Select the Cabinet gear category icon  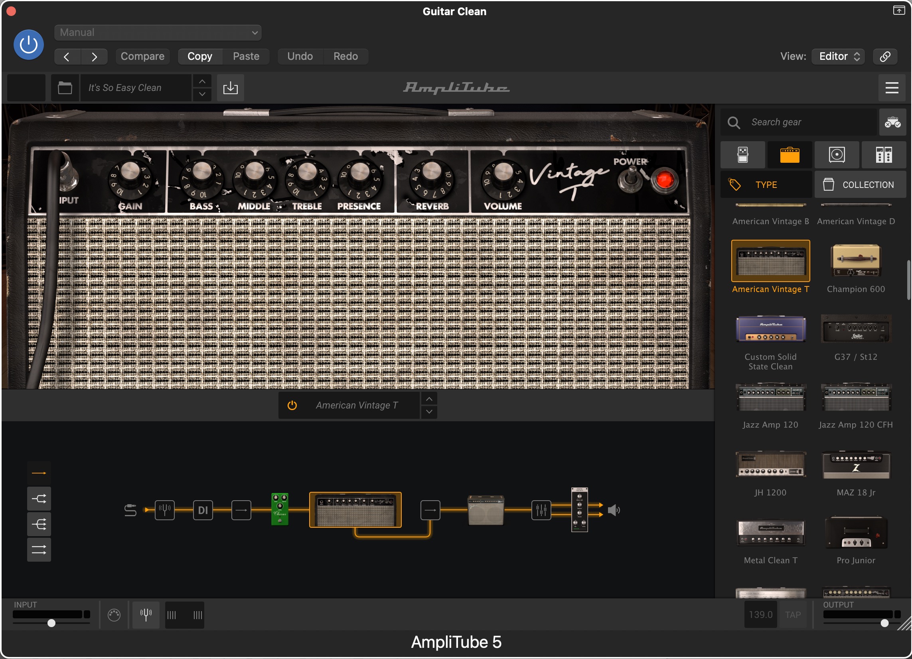click(x=837, y=155)
